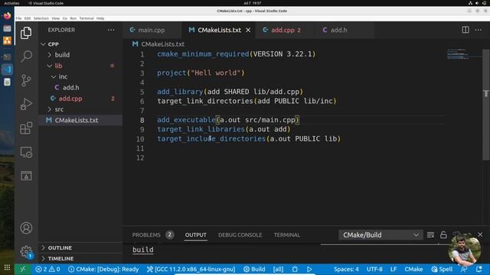Click the feedback icon in status bar
The height and width of the screenshot is (275, 490).
(x=464, y=270)
